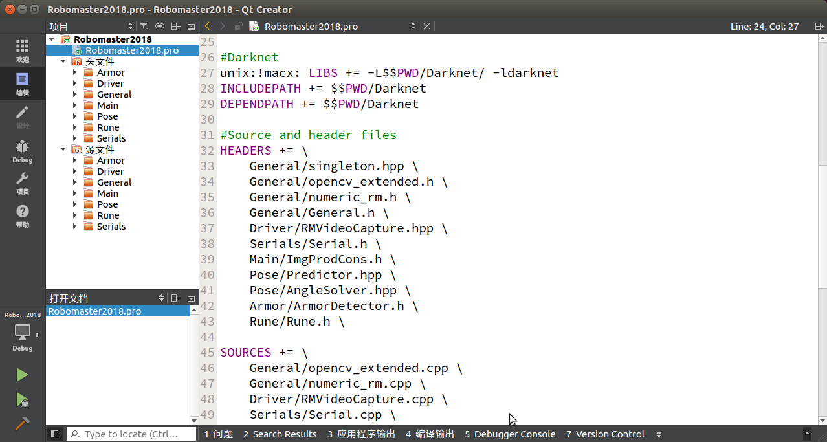Click the green Run button
The width and height of the screenshot is (827, 442).
click(x=22, y=375)
